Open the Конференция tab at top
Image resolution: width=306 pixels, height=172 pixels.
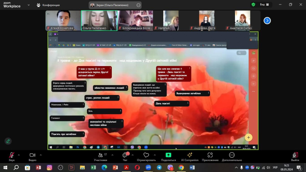coord(48,5)
